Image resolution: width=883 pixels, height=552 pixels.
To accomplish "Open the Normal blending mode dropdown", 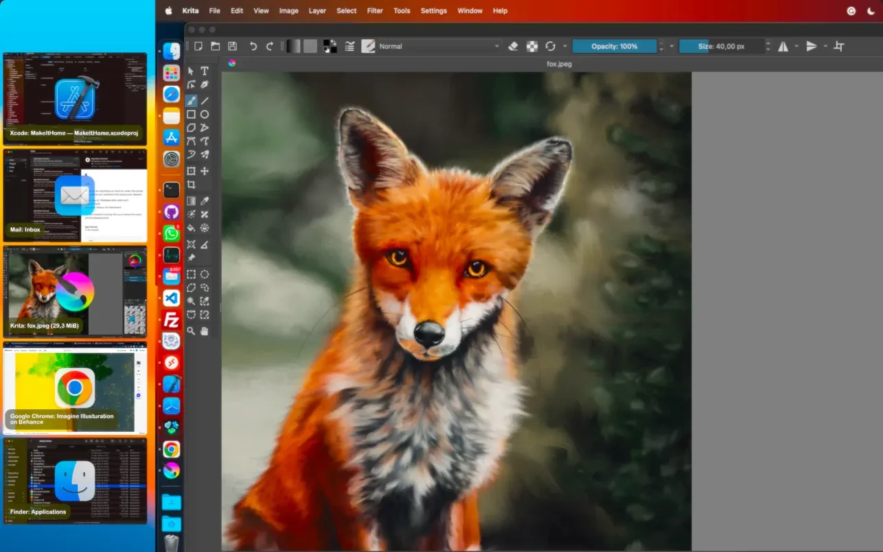I will click(439, 46).
